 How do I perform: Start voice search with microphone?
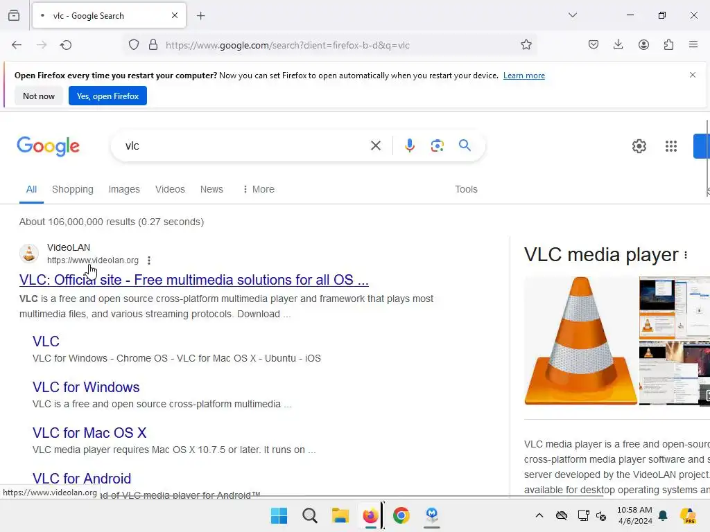click(409, 145)
